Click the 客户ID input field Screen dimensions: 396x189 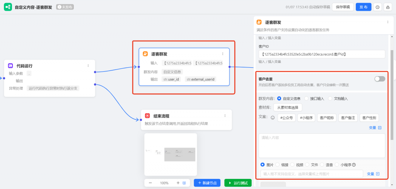pyautogui.click(x=322, y=54)
